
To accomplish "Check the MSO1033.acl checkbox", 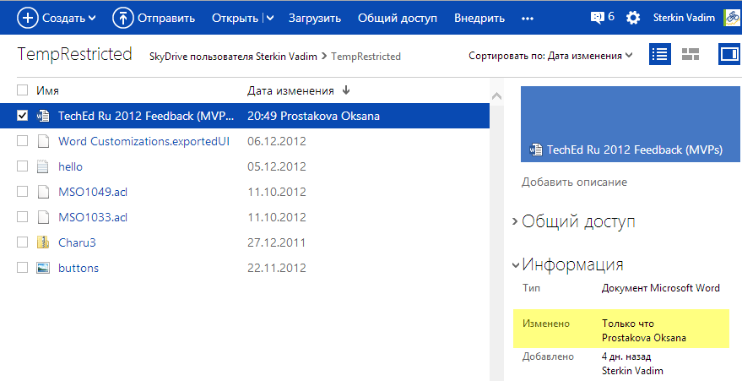I will tap(22, 217).
